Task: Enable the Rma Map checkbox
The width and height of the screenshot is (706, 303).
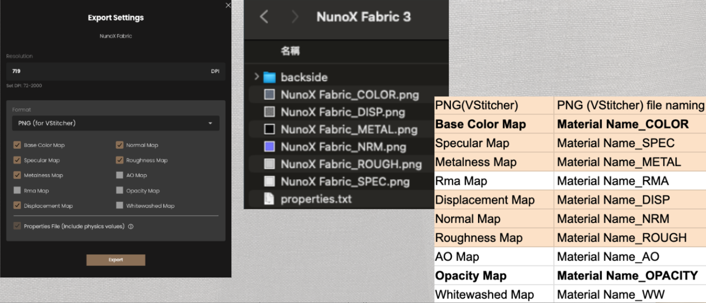Action: point(17,190)
